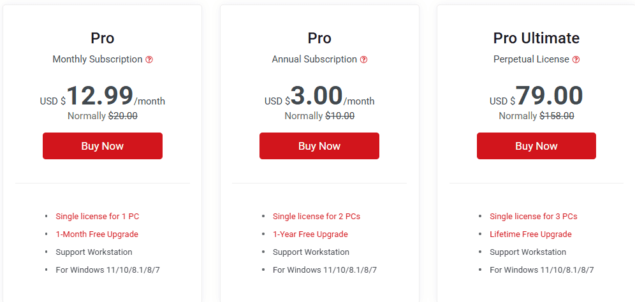
Task: Click help icon beside Perpetual License
Action: pyautogui.click(x=576, y=59)
